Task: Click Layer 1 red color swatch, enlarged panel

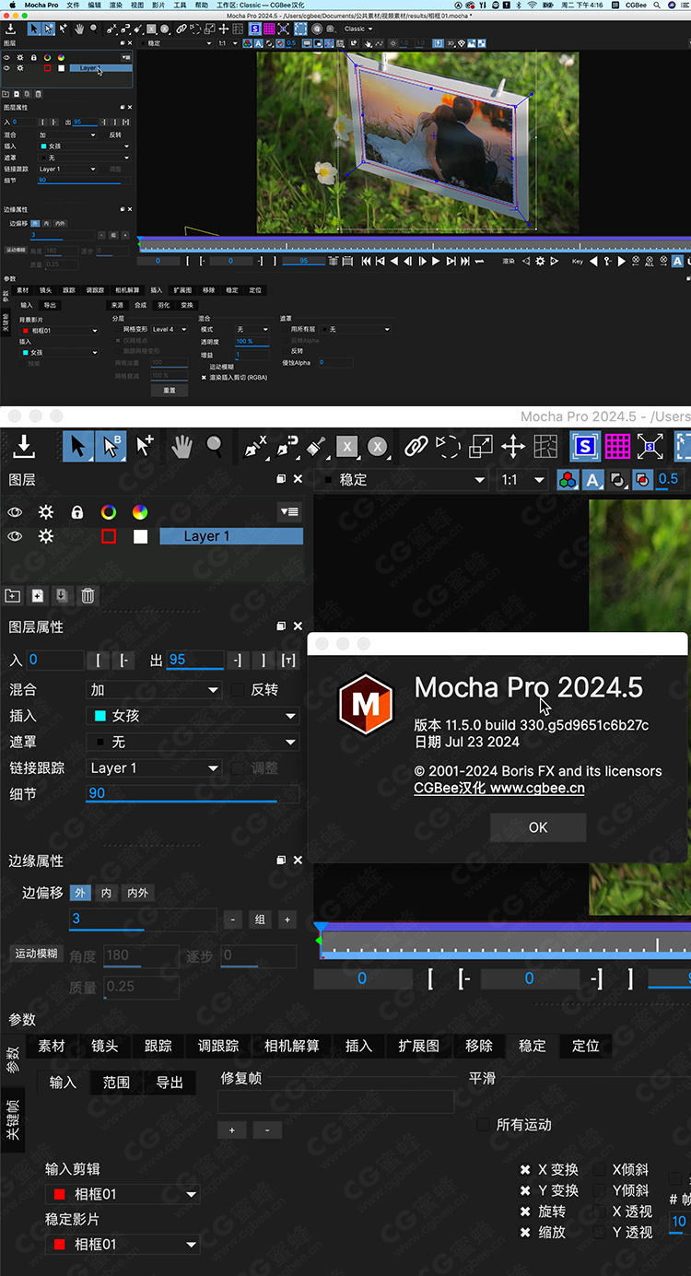Action: pyautogui.click(x=109, y=536)
